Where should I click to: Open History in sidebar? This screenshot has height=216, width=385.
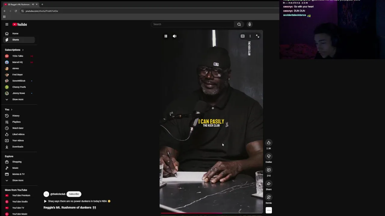(x=19, y=116)
